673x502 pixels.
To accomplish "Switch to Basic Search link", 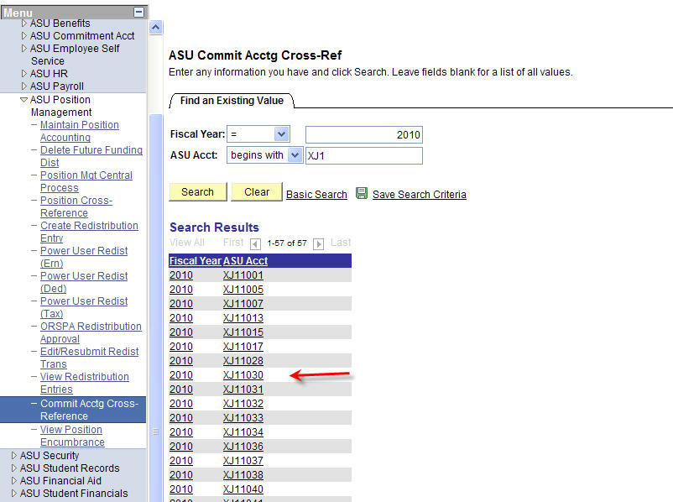I will coord(316,194).
